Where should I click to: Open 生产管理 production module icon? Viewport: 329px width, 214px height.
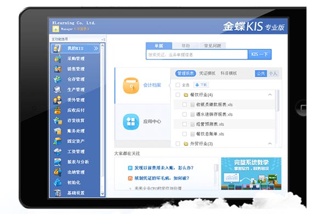[x=58, y=89]
